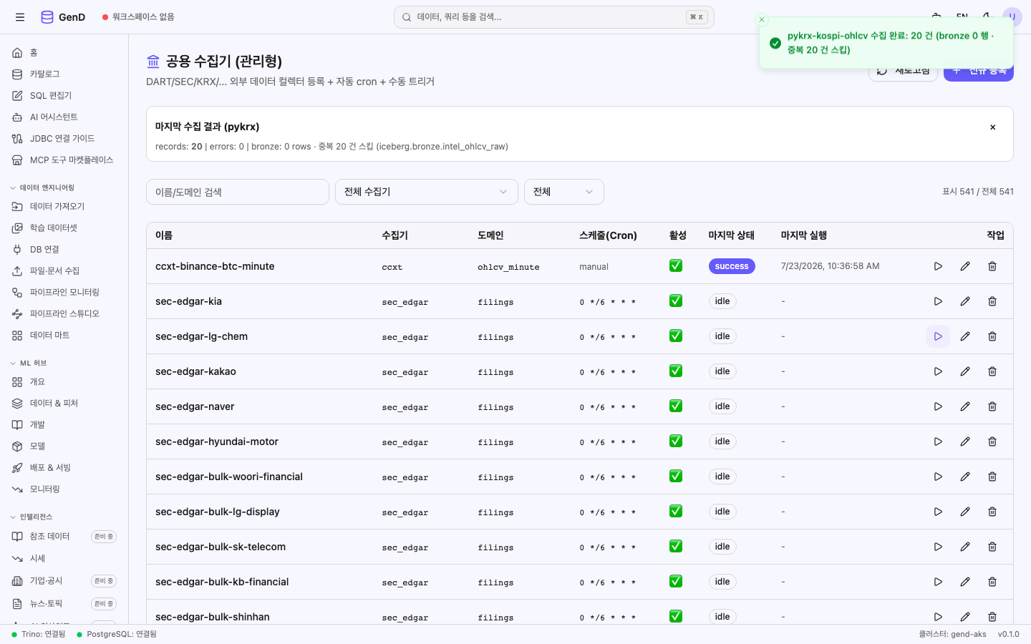Toggle active checkbox for sec-edgar-kia
The height and width of the screenshot is (644, 1031).
click(x=676, y=301)
